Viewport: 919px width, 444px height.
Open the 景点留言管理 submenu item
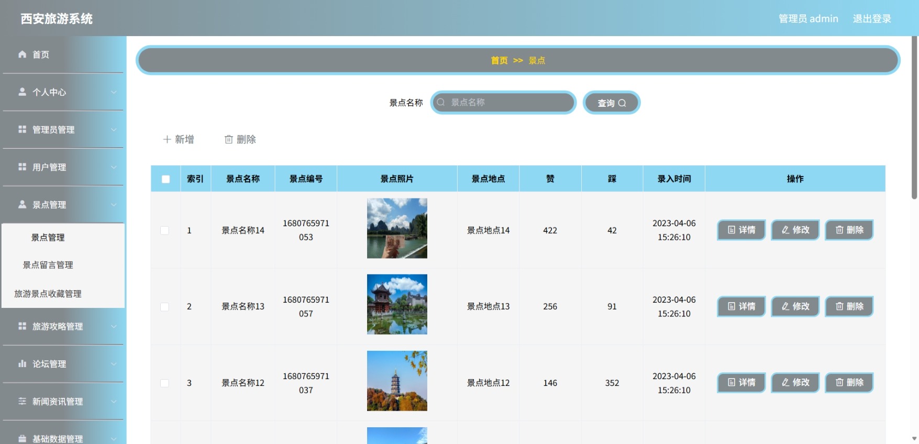pyautogui.click(x=63, y=265)
